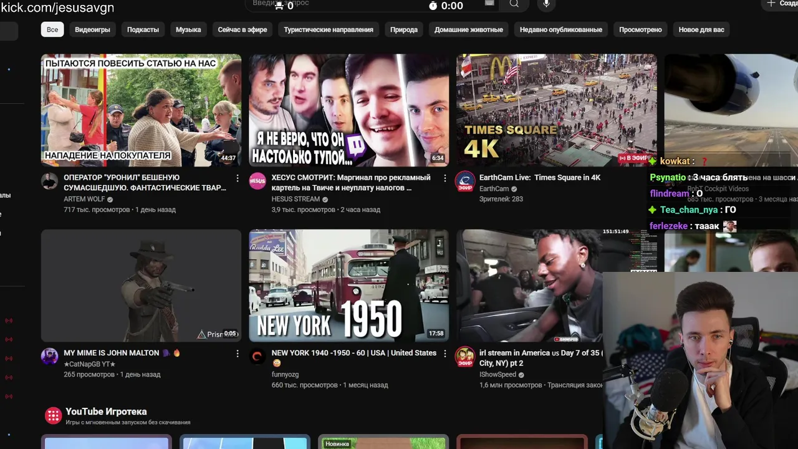Click verified badge next to HESUS STREAM

325,200
